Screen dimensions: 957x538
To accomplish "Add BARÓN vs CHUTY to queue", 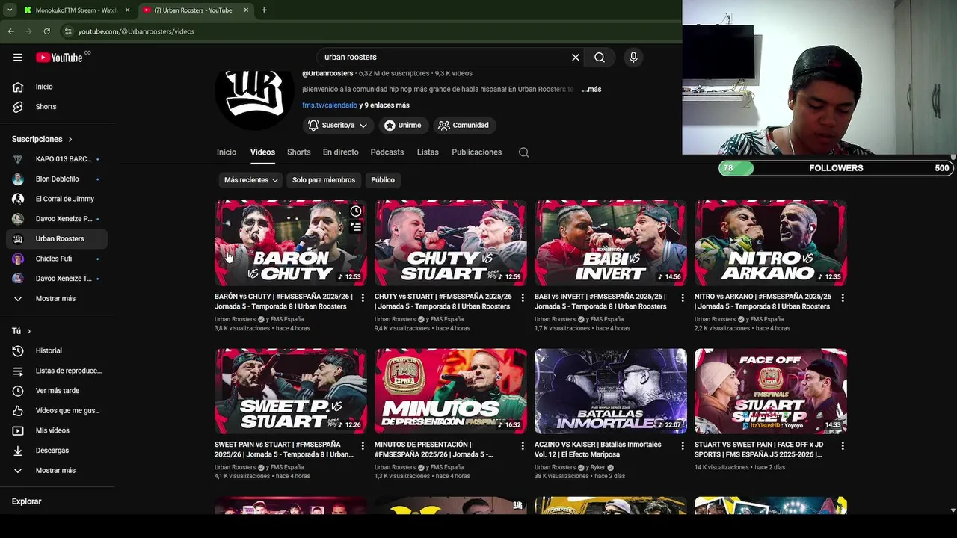I will pyautogui.click(x=356, y=227).
